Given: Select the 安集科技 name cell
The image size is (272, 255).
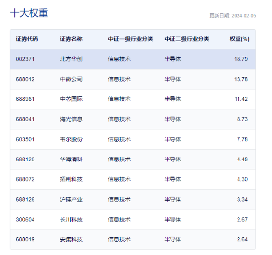Looking at the screenshot, I should (71, 239).
